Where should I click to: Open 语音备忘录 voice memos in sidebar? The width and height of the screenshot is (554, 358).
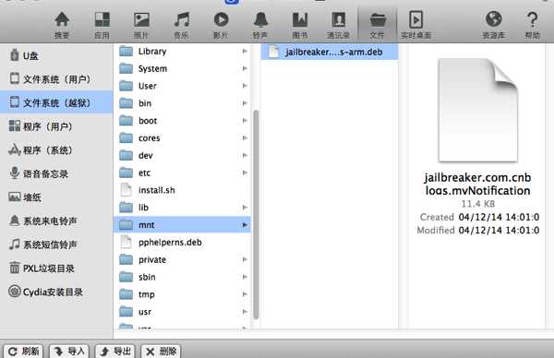tap(56, 173)
